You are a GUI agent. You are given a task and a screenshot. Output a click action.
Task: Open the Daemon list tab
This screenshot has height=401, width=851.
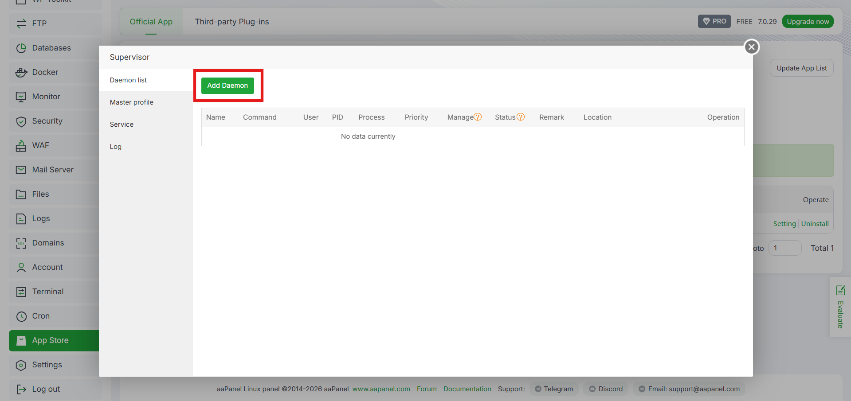[146, 80]
